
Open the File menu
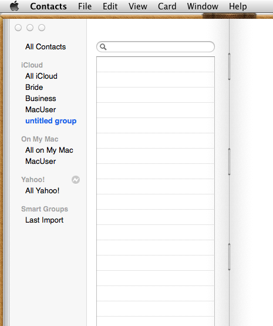(x=85, y=6)
